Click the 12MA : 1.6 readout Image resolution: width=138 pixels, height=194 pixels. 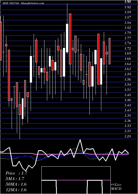[16, 190]
